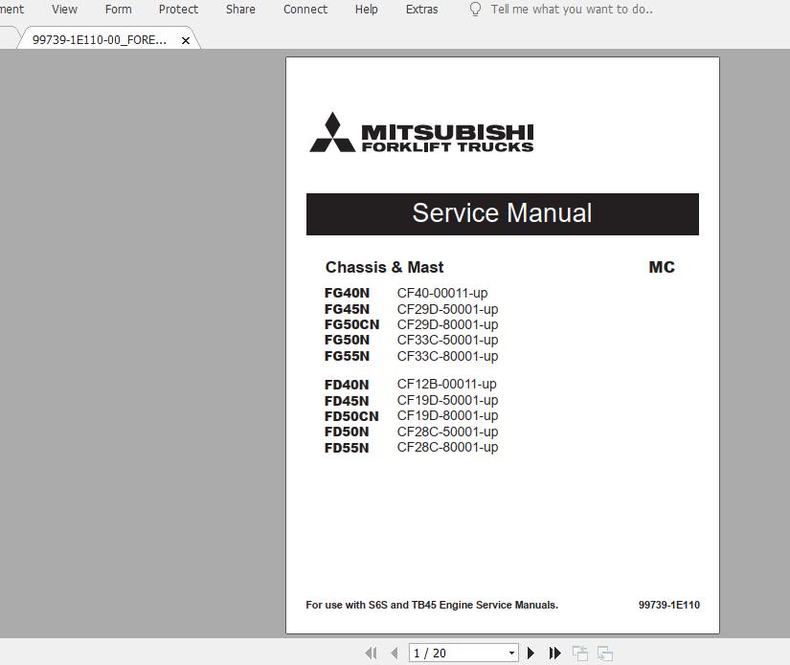Go to the next page arrow
The height and width of the screenshot is (665, 790).
pos(530,653)
